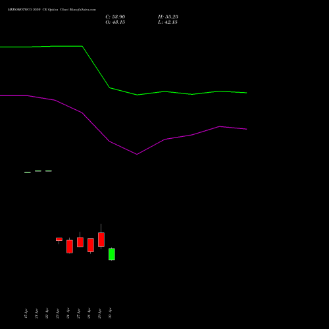The width and height of the screenshot is (329, 329).
Task: Click the 21 Apr date label
Action: tap(36, 313)
